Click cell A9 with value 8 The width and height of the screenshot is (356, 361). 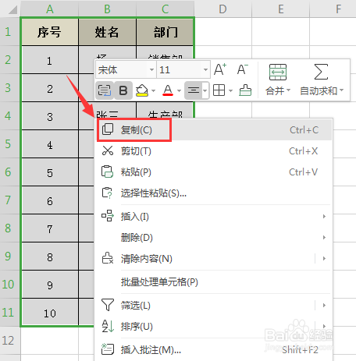coord(50,257)
